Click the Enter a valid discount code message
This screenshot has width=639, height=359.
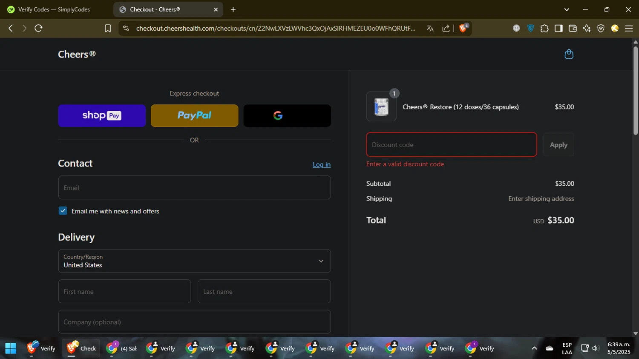click(405, 164)
